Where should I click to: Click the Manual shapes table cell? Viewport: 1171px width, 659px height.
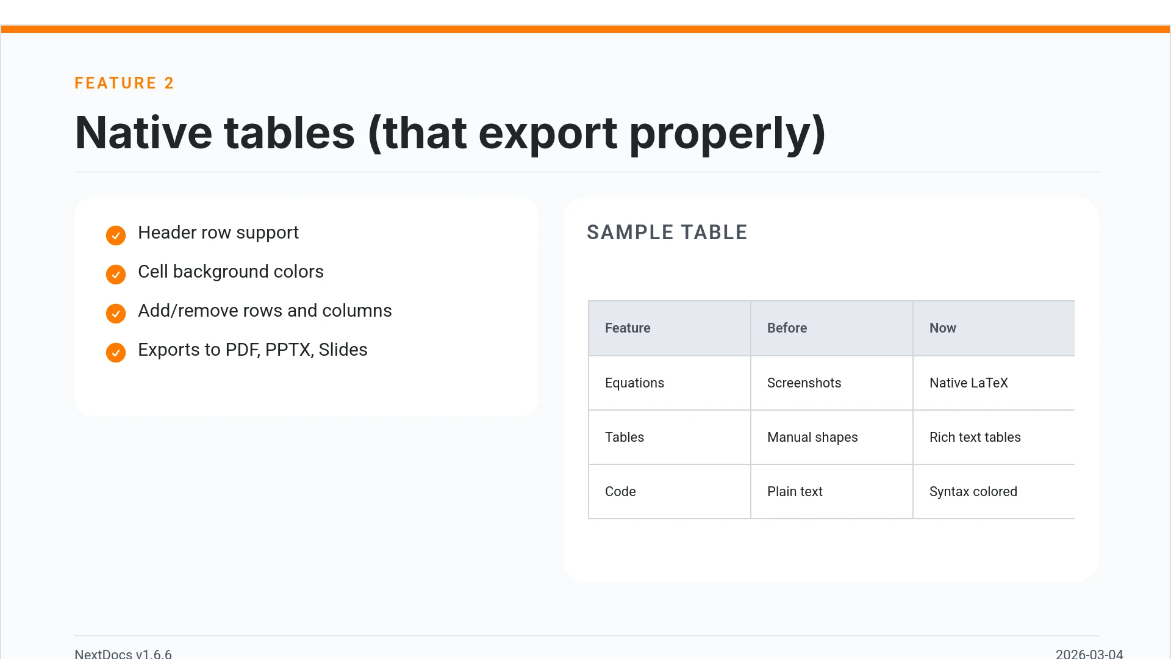click(x=831, y=438)
